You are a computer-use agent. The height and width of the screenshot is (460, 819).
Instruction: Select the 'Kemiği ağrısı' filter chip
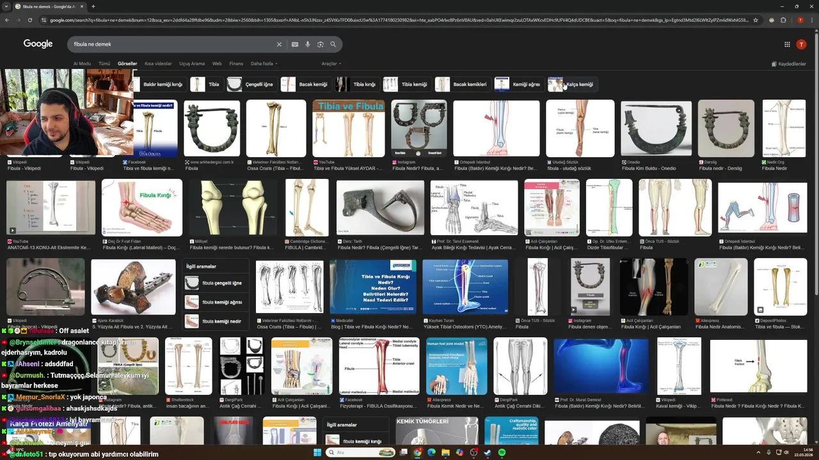point(519,84)
